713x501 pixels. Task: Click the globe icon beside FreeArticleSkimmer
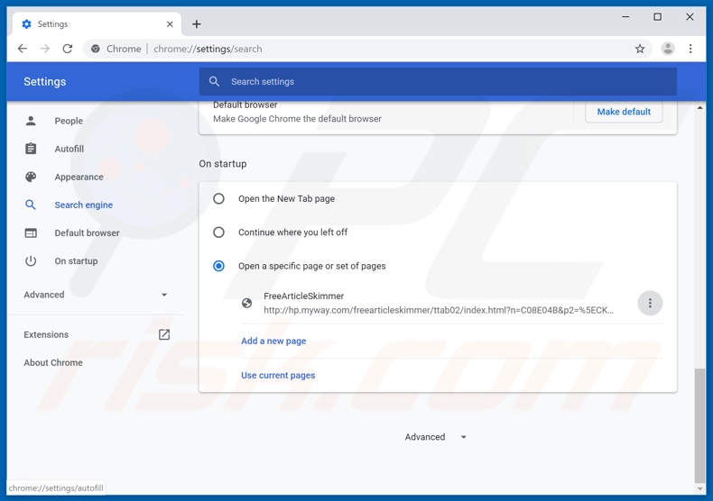246,303
